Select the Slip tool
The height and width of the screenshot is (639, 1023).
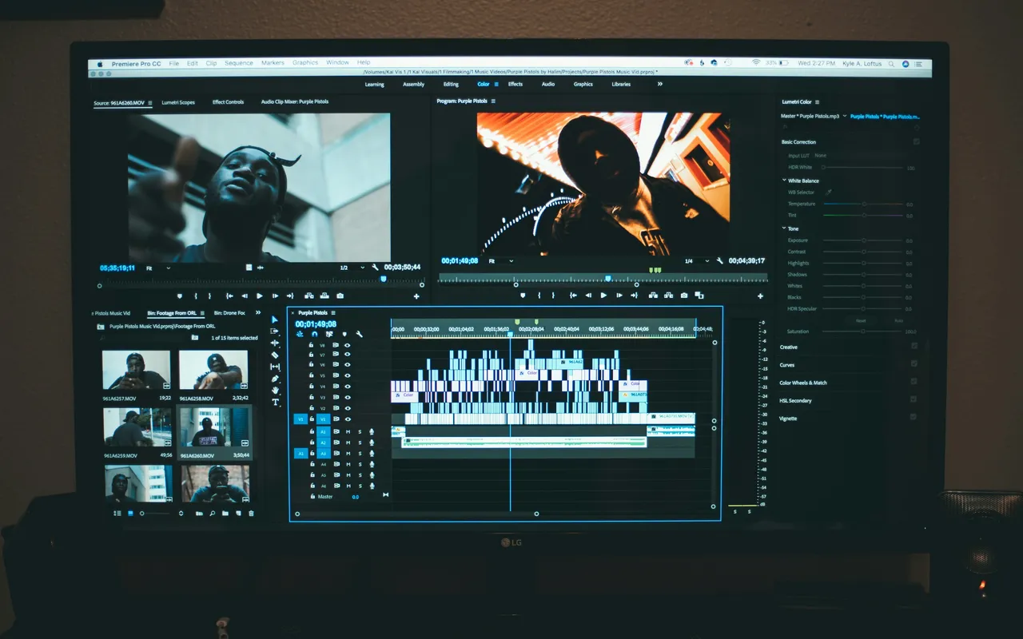(275, 367)
